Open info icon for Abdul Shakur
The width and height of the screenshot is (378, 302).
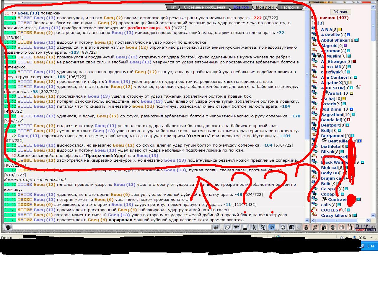pyautogui.click(x=357, y=40)
